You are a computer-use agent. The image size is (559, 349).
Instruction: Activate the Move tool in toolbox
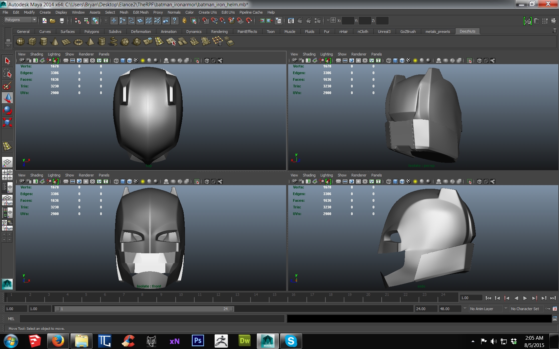(x=7, y=98)
